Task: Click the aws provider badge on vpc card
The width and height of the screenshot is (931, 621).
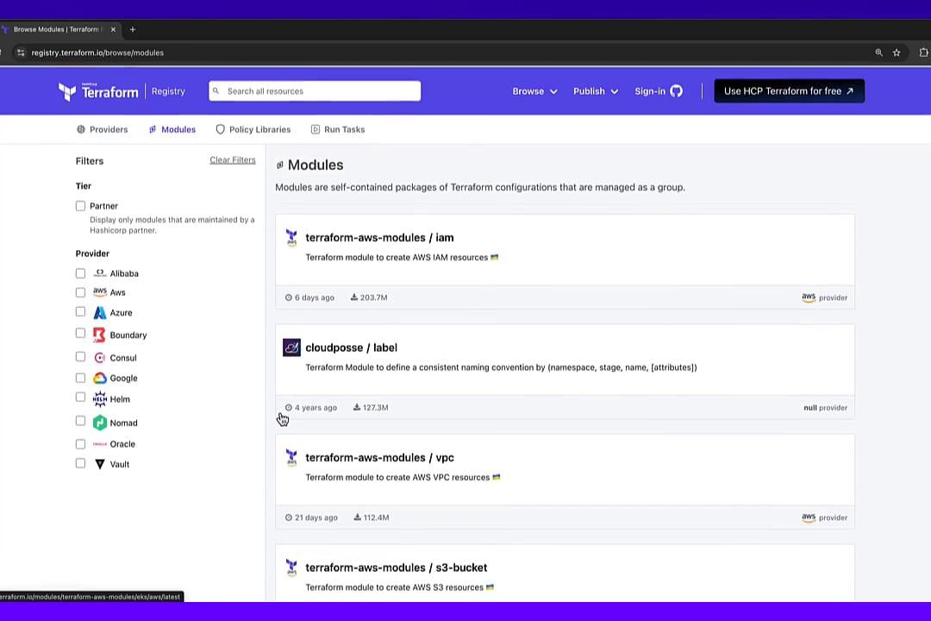Action: [824, 517]
